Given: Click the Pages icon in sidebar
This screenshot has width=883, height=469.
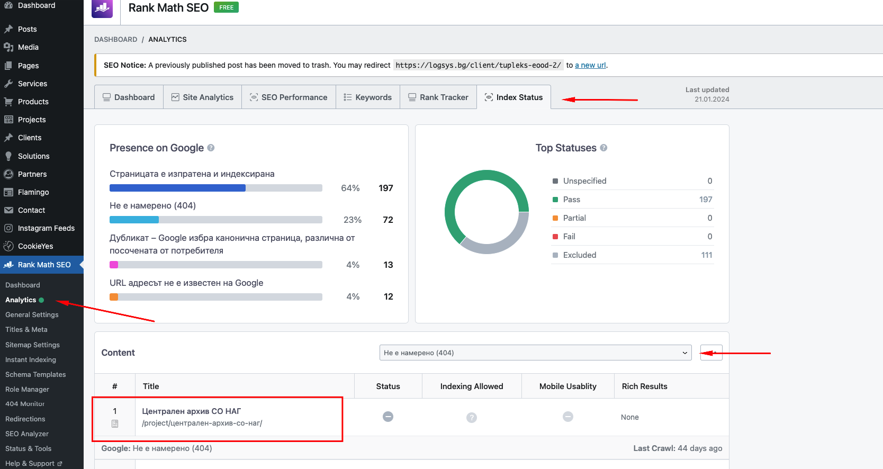Looking at the screenshot, I should [8, 66].
